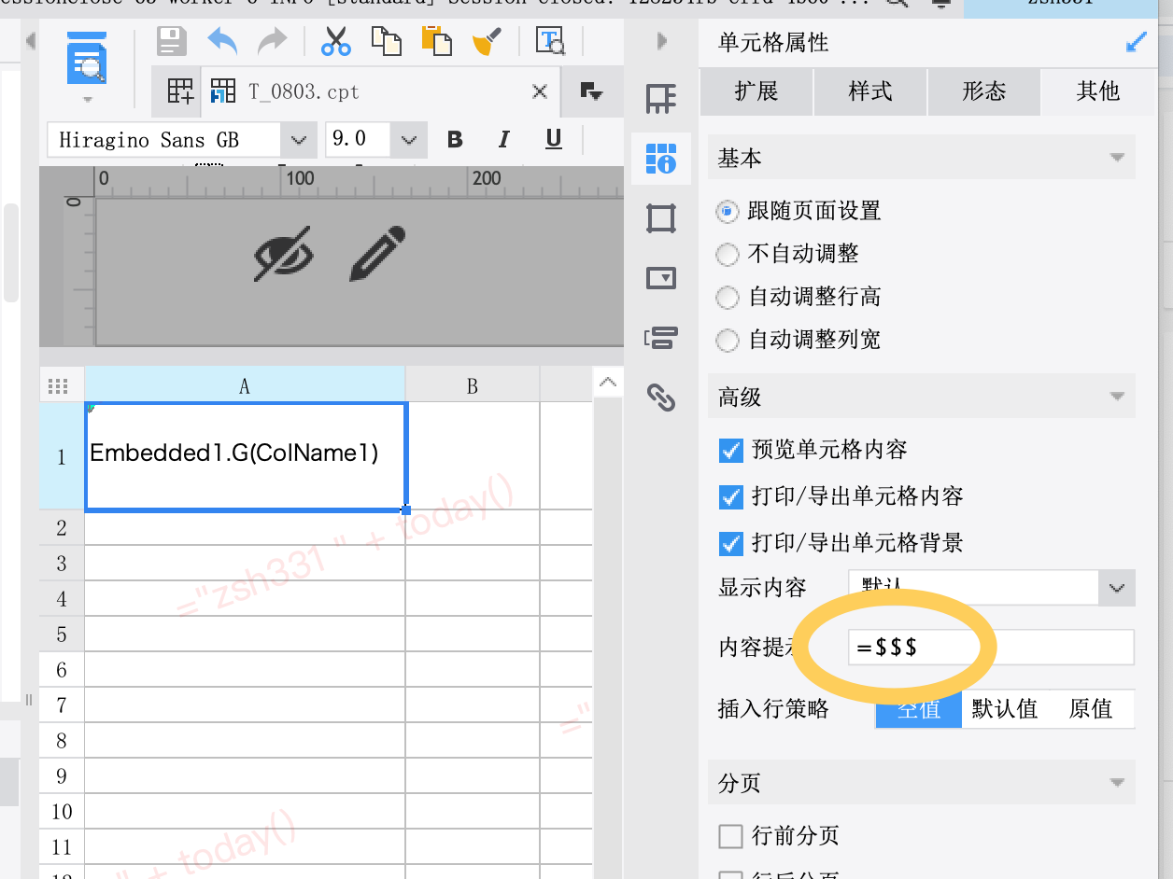1173x879 pixels.
Task: Open the font family dropdown
Action: click(x=298, y=140)
